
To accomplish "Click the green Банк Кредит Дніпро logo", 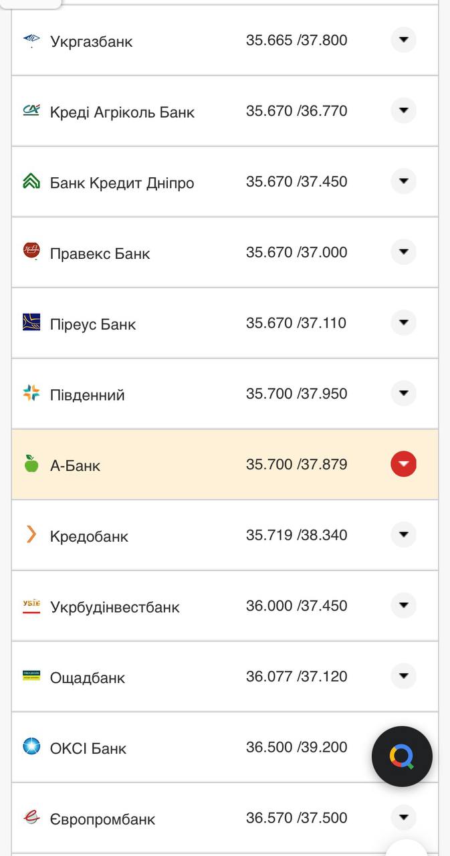I will coord(31,182).
